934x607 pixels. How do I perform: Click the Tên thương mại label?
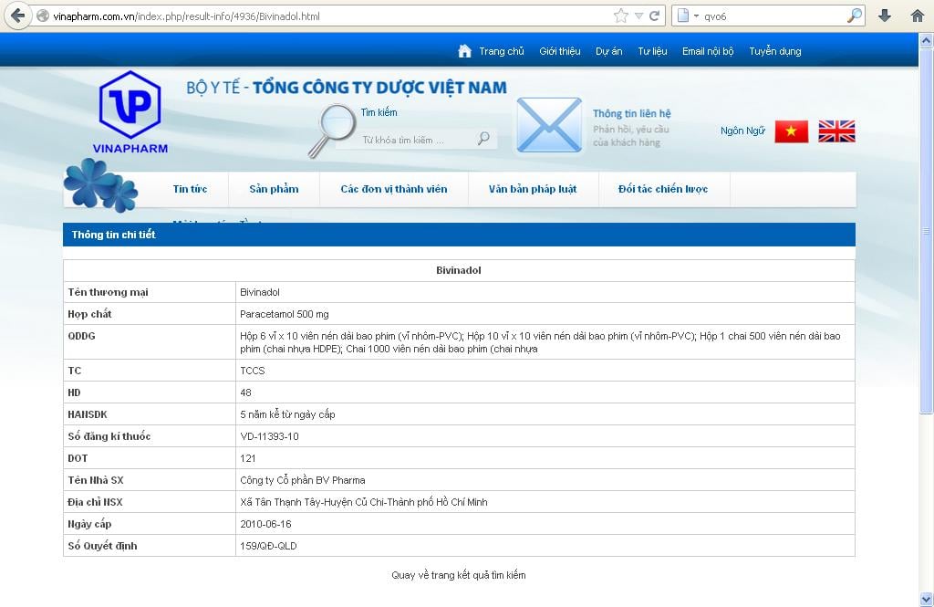[108, 292]
